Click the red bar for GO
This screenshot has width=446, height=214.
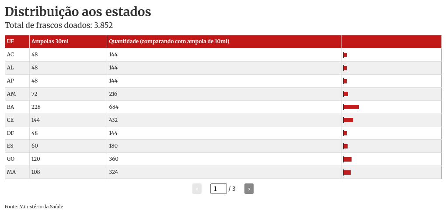348,159
